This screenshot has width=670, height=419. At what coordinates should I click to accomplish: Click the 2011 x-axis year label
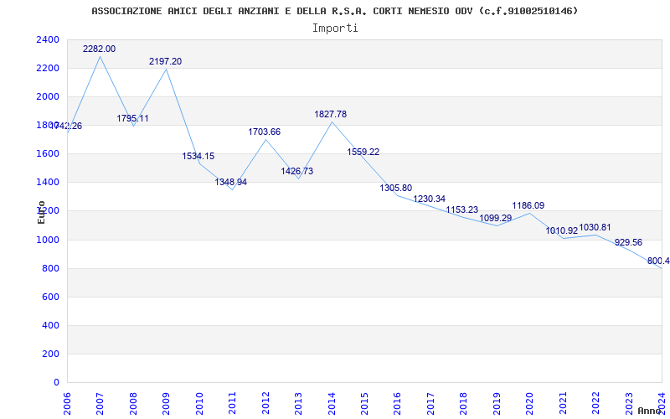(233, 404)
